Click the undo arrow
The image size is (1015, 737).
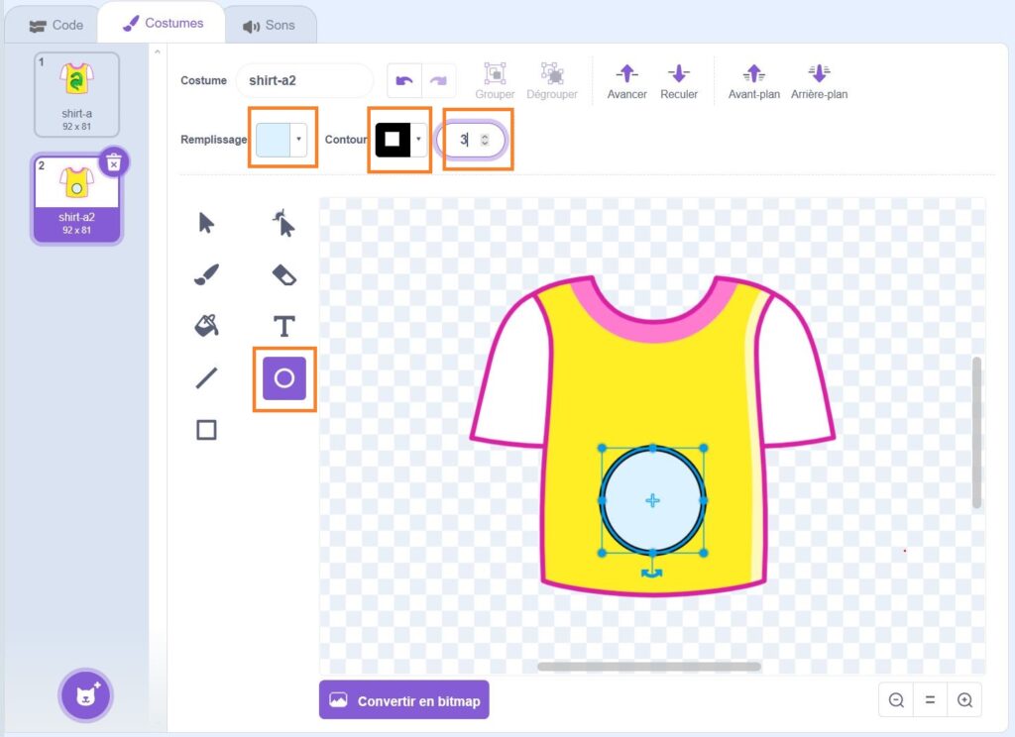404,81
